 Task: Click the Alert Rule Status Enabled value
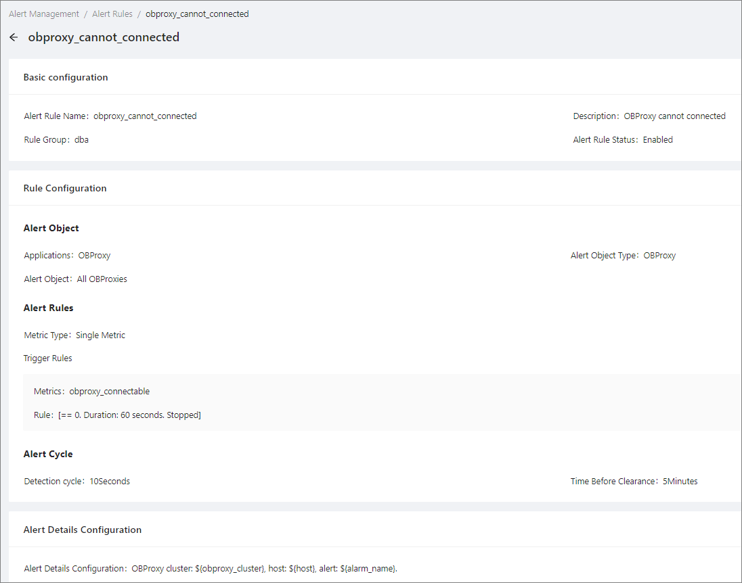point(657,140)
